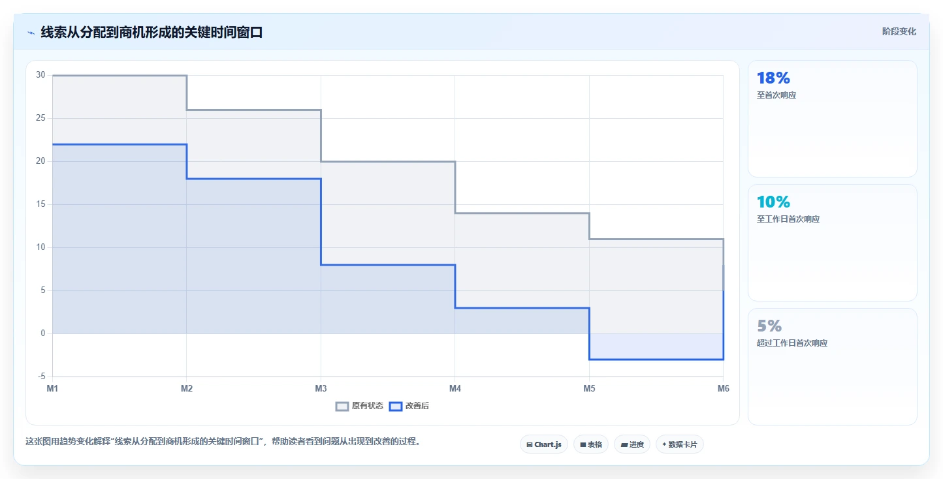
Task: Click the M2 axis label
Action: [x=187, y=388]
